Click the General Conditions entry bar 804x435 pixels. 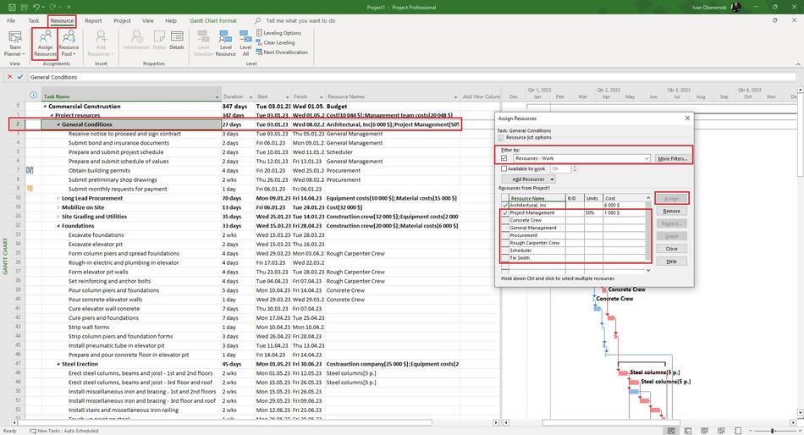coord(412,77)
